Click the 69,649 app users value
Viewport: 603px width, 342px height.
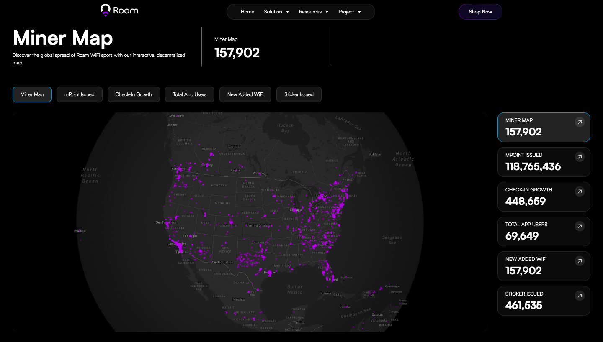[x=522, y=236]
